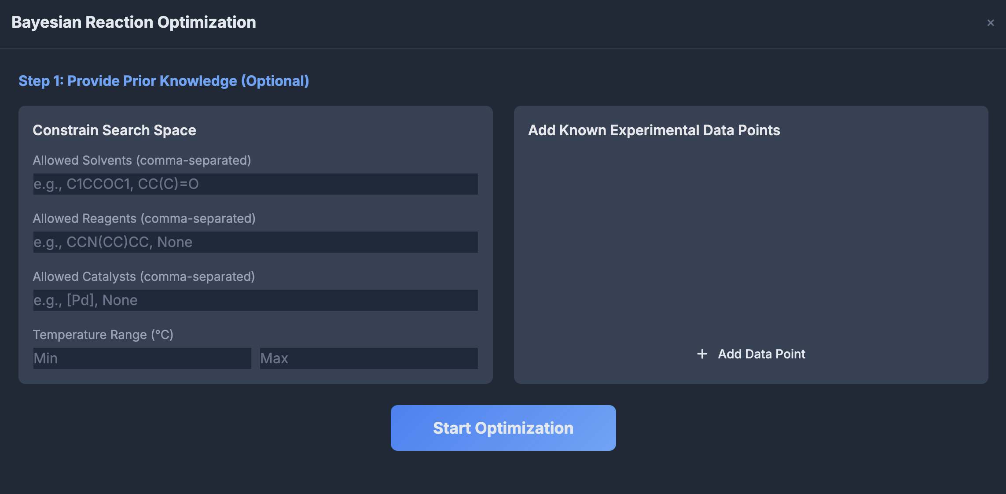This screenshot has width=1006, height=494.
Task: Click the Max temperature input box
Action: (369, 358)
